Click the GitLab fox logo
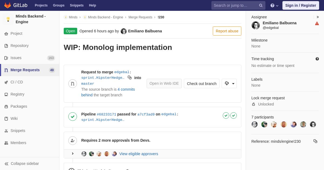 [8, 5]
